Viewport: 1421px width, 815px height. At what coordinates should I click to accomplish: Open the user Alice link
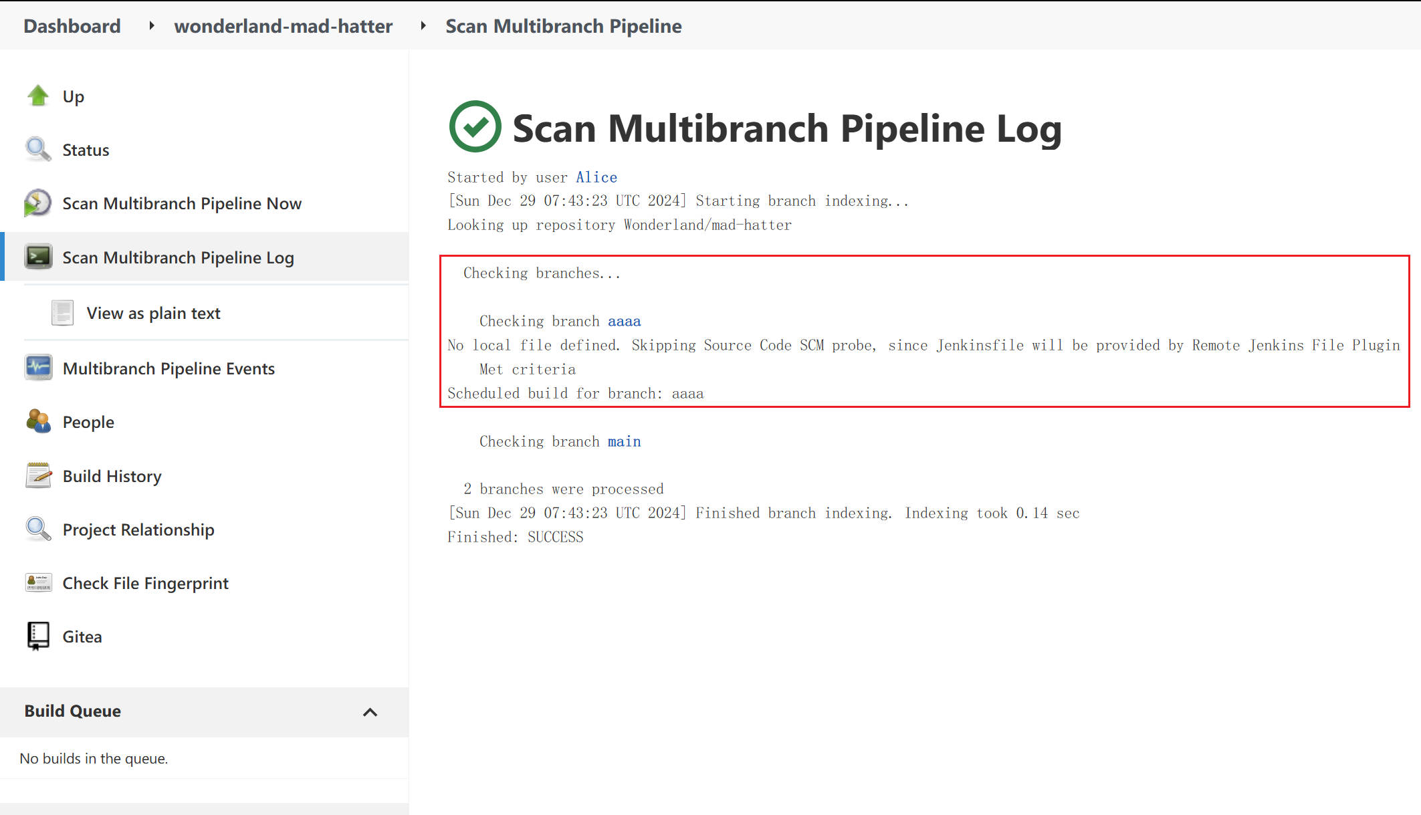pyautogui.click(x=596, y=177)
